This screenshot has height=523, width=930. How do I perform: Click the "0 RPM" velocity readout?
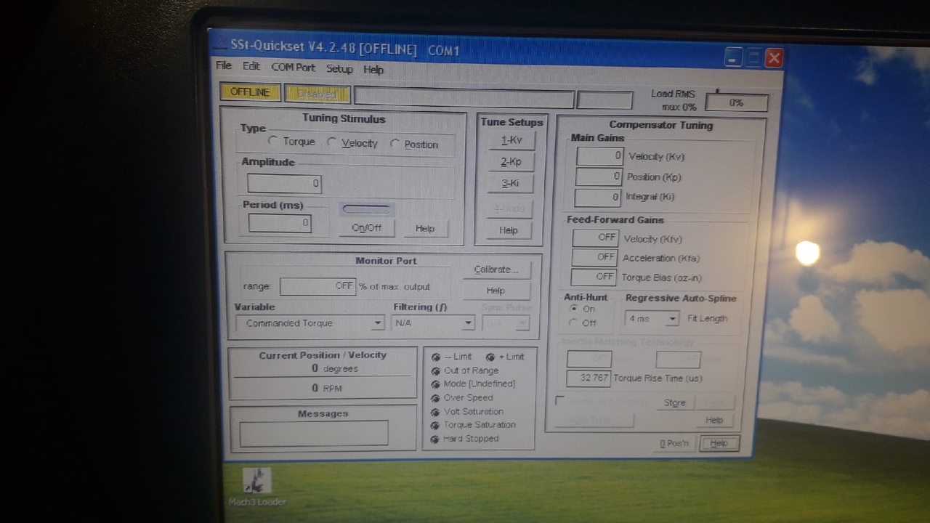pyautogui.click(x=327, y=388)
